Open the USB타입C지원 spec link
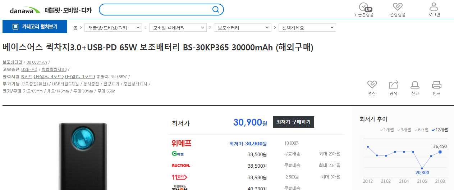Viewport: 454px width, 190px height. 65,84
